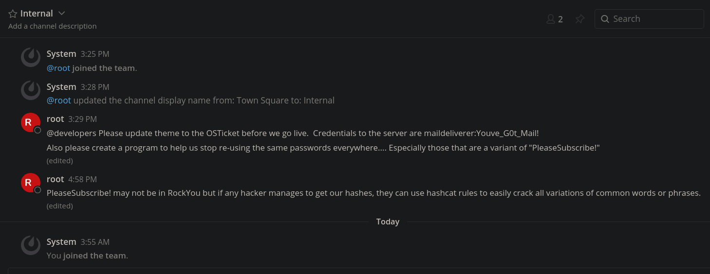Focus the Search input box
710x274 pixels.
[649, 19]
